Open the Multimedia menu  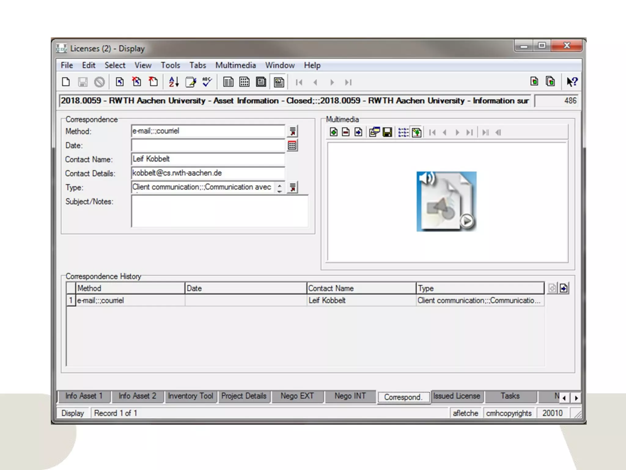coord(235,65)
